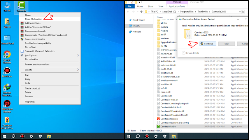Open Settings gear on left taskbar

[x=31, y=136]
